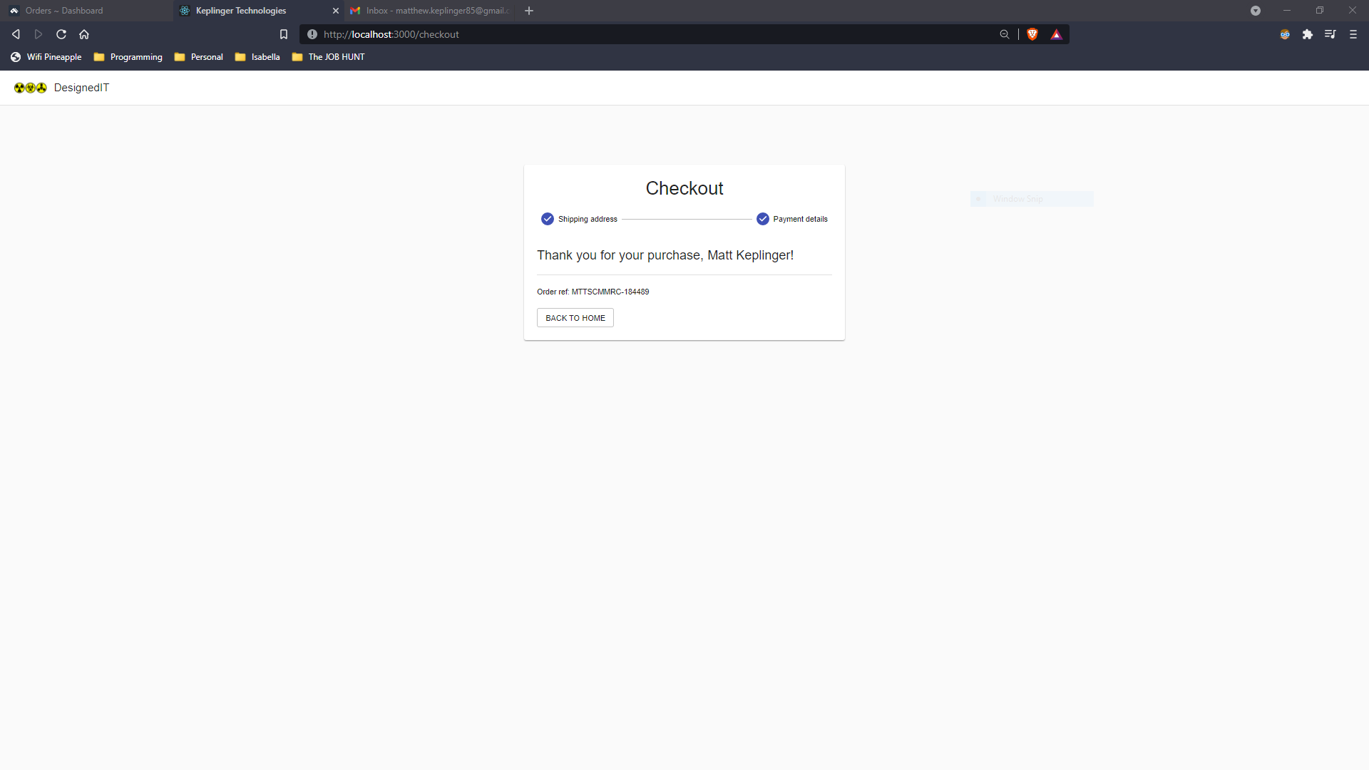Close the Keplinger Technologies tab

pos(336,11)
